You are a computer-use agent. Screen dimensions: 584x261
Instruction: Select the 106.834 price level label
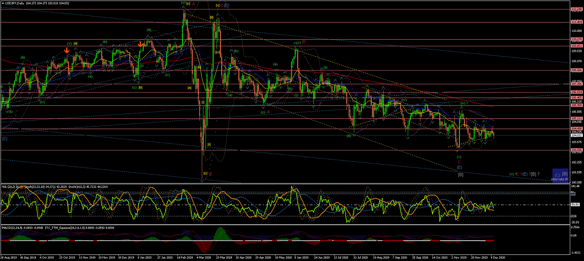[576, 92]
